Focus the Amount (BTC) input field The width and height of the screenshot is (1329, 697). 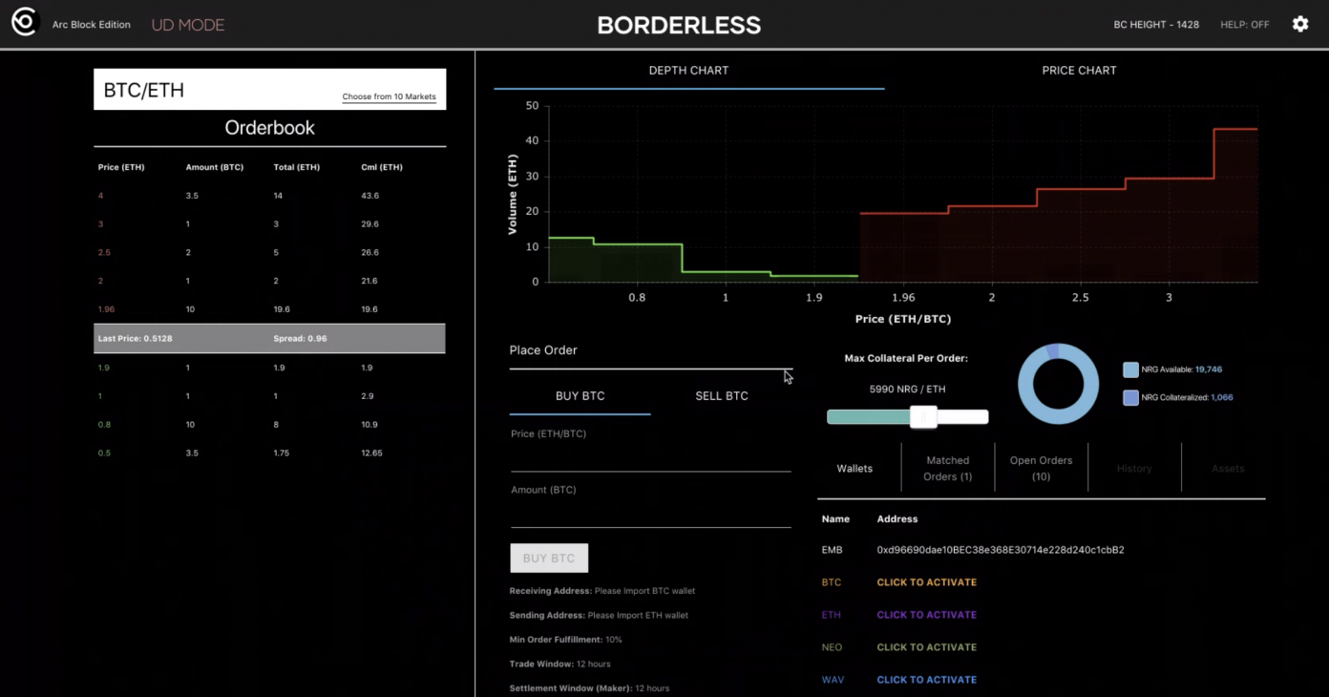coord(651,515)
